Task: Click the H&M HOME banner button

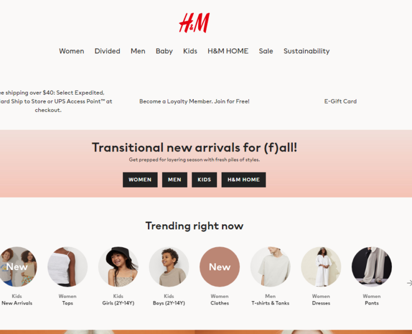Action: (x=243, y=180)
